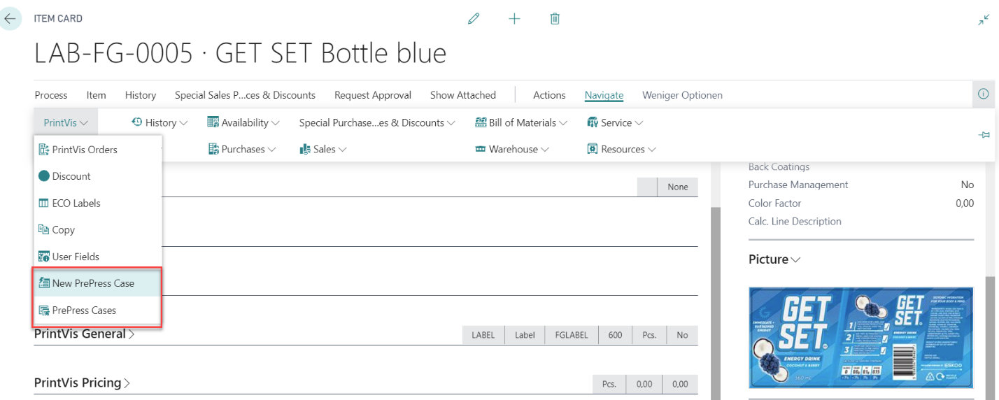
Task: Expand the Warehouse dropdown
Action: [512, 150]
